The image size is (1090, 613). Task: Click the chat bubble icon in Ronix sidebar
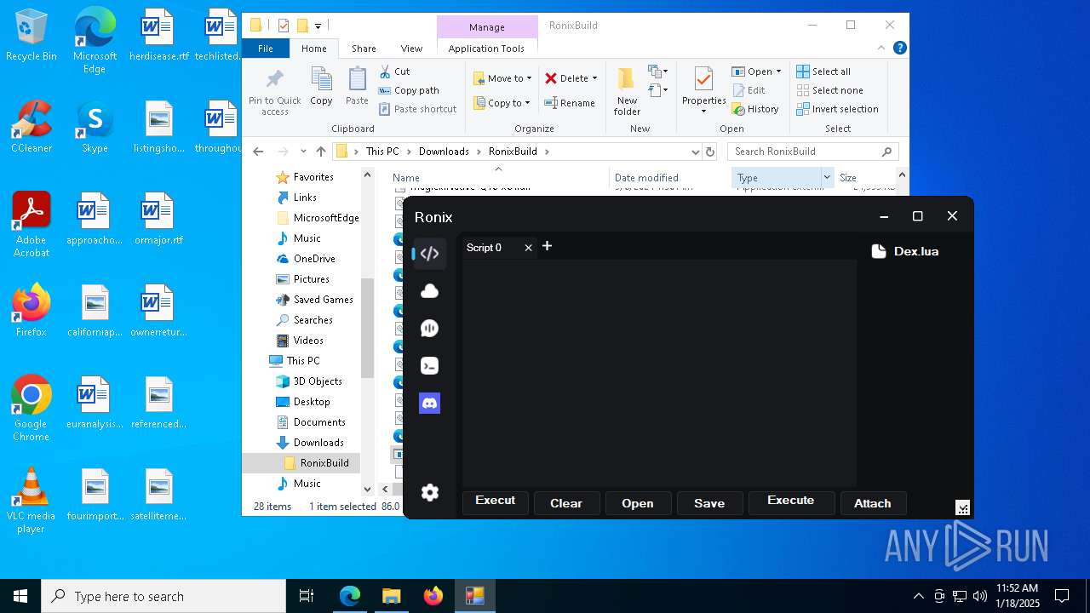(430, 329)
